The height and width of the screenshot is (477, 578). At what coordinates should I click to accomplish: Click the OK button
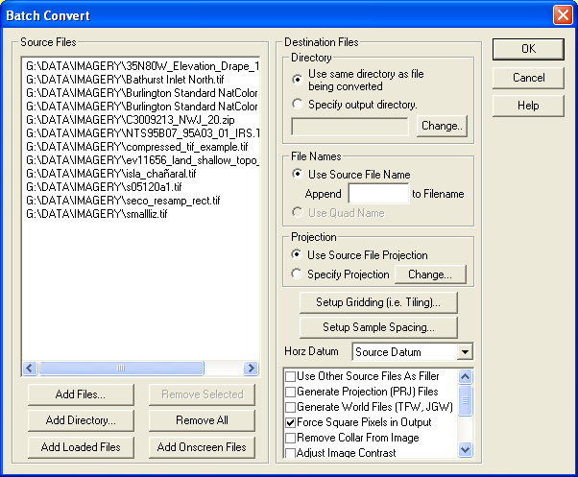coord(527,49)
